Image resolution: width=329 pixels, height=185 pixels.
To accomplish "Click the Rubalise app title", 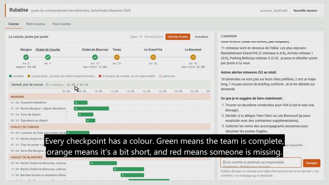I will [19, 10].
